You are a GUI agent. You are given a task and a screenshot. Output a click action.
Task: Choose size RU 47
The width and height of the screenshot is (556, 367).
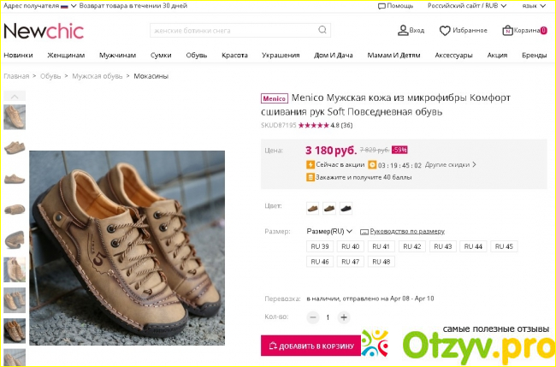[x=351, y=262]
